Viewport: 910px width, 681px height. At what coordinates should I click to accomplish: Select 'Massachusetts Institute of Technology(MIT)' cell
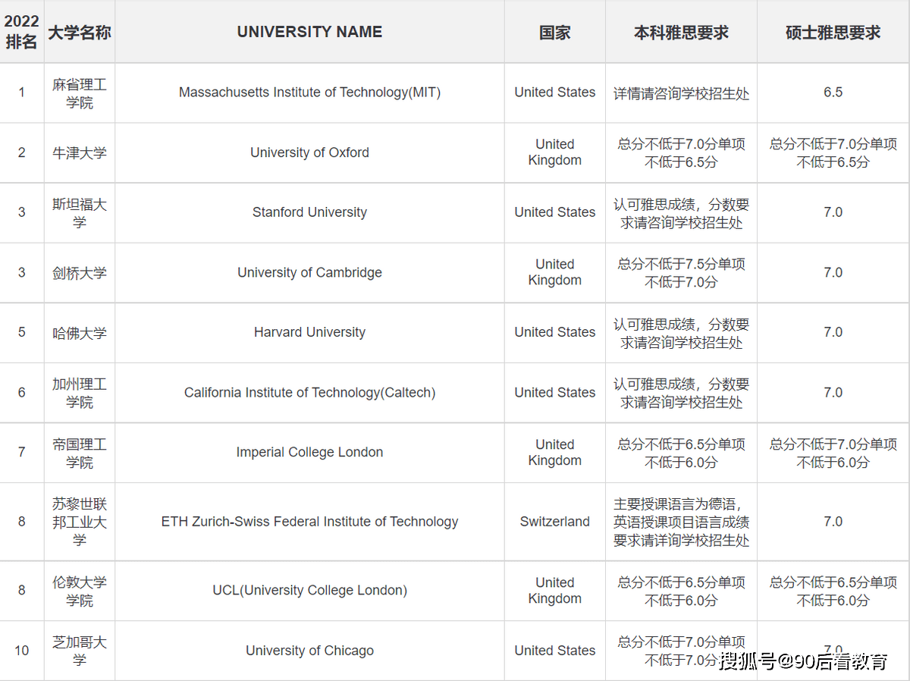click(x=309, y=93)
